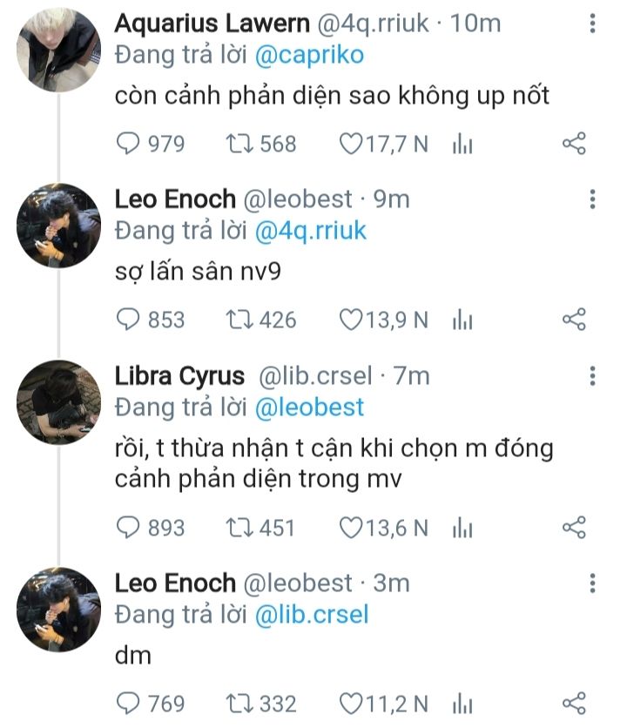
Task: Retweet Libra Cyrus's tweet
Action: click(239, 527)
